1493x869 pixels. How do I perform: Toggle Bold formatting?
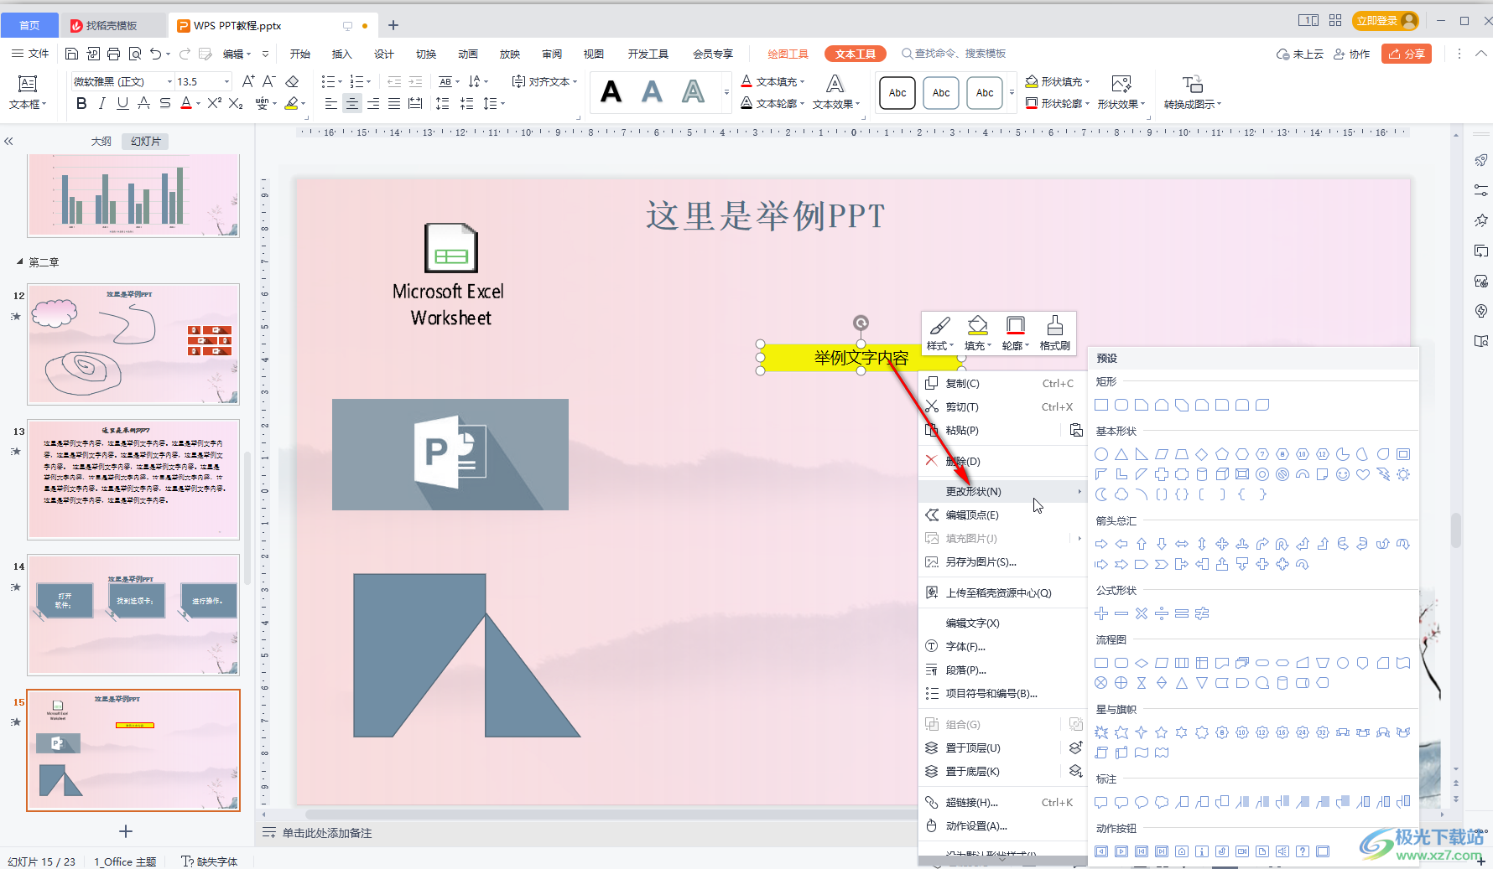[x=81, y=103]
